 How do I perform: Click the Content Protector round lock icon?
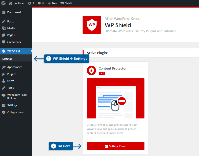point(91,70)
